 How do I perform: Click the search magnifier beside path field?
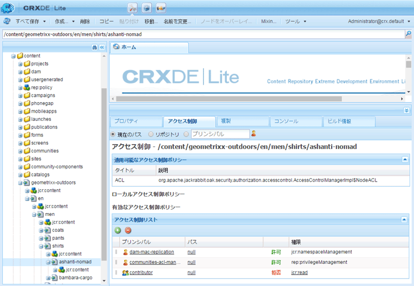pos(408,34)
